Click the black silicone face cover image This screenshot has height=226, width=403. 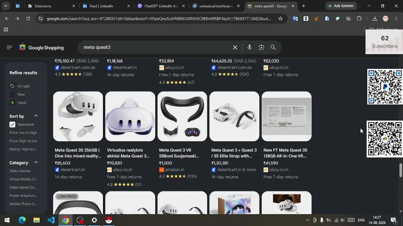(182, 116)
